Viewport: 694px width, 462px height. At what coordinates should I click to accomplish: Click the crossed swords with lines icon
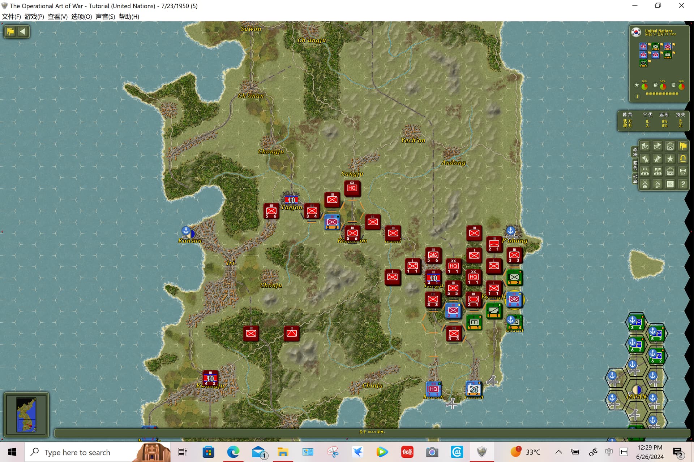tap(657, 184)
